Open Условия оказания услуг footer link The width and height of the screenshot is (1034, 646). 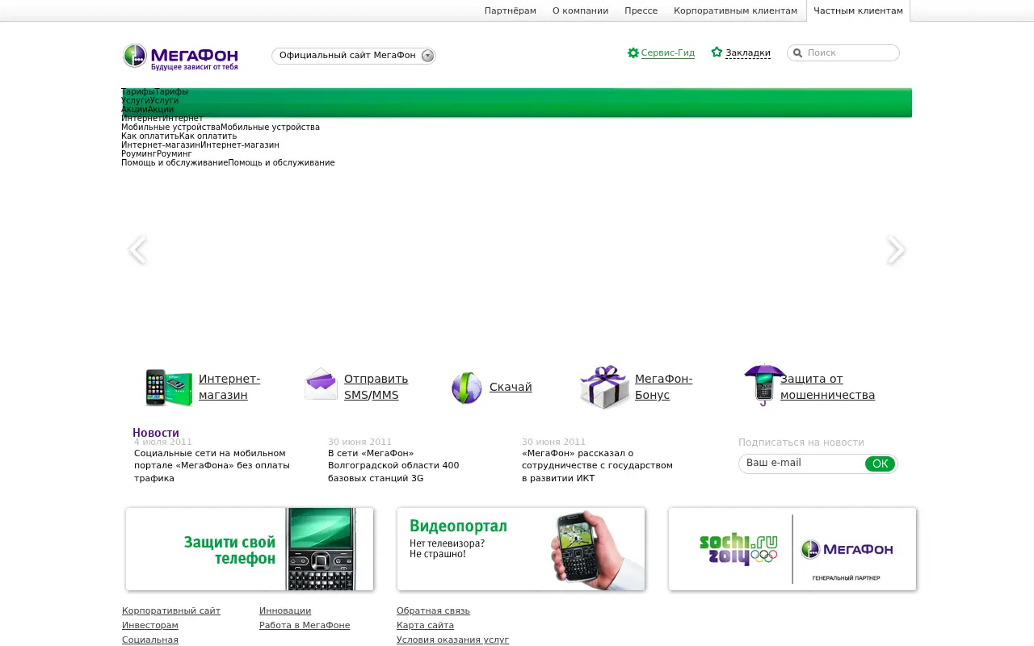(452, 640)
